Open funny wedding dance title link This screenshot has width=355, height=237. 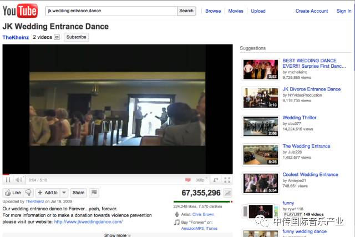tap(305, 231)
